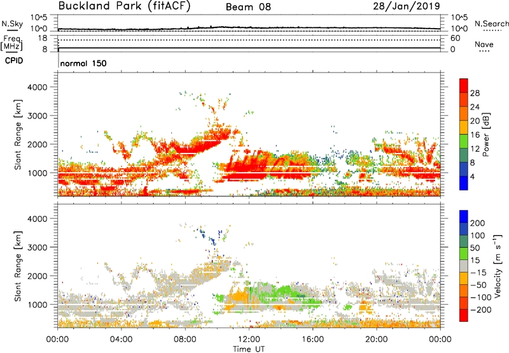Click the velocity scale value '200'
The width and height of the screenshot is (509, 353).
tap(478, 223)
